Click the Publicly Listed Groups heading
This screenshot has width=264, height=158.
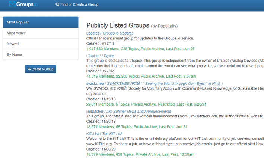pyautogui.click(x=118, y=25)
